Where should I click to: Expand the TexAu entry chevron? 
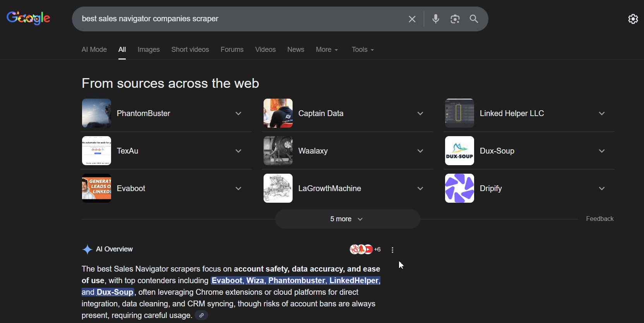click(238, 151)
